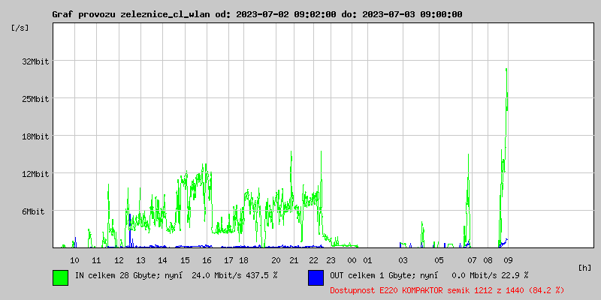Image resolution: width=601 pixels, height=300 pixels.
Task: Click the '[h]' hour unit label
Action: click(x=584, y=268)
